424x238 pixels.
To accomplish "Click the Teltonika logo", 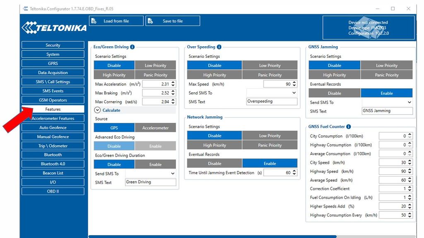I will click(54, 28).
